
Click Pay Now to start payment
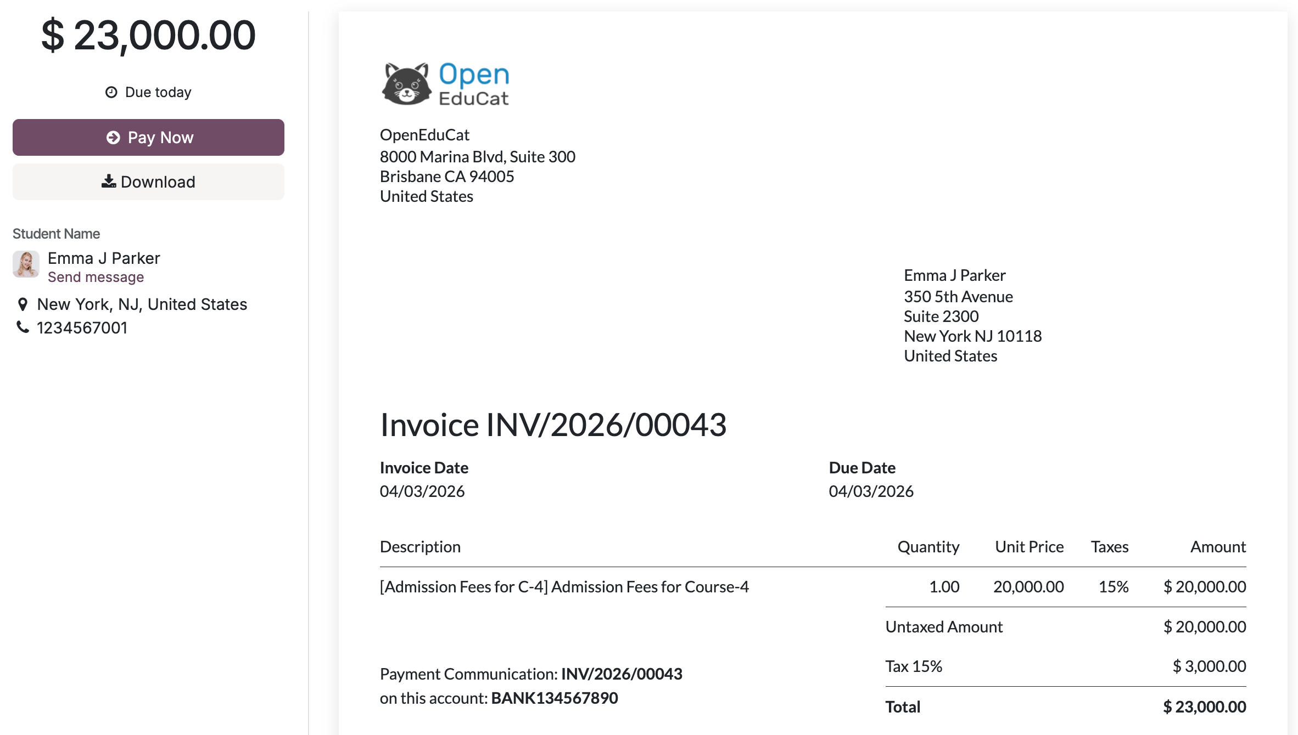coord(148,137)
